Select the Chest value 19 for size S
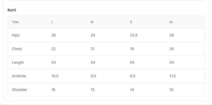Image resolution: width=212 pixels, height=105 pixels. [x=132, y=49]
